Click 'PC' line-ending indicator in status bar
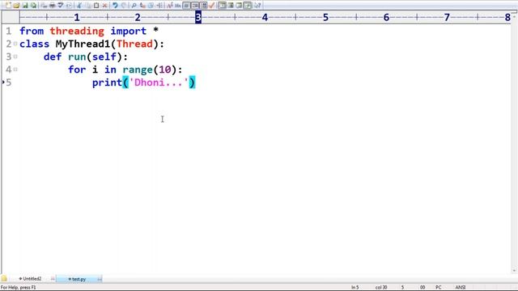This screenshot has width=518, height=291. 439,288
